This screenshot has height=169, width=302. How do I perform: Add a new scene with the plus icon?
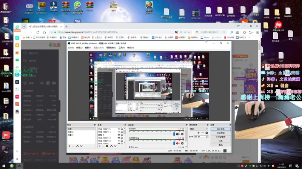(x=69, y=146)
